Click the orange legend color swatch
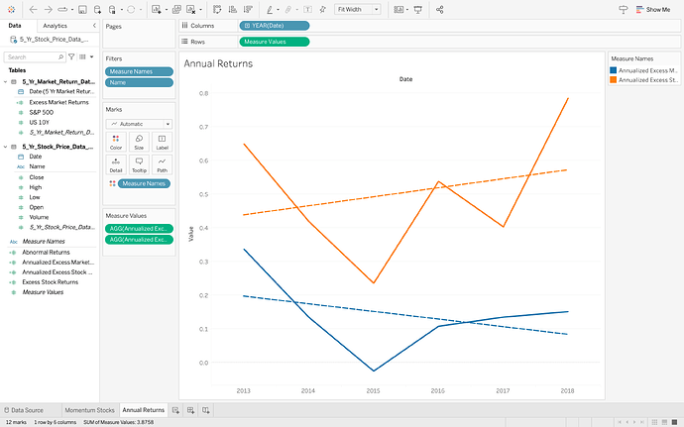684x427 pixels. tap(614, 80)
